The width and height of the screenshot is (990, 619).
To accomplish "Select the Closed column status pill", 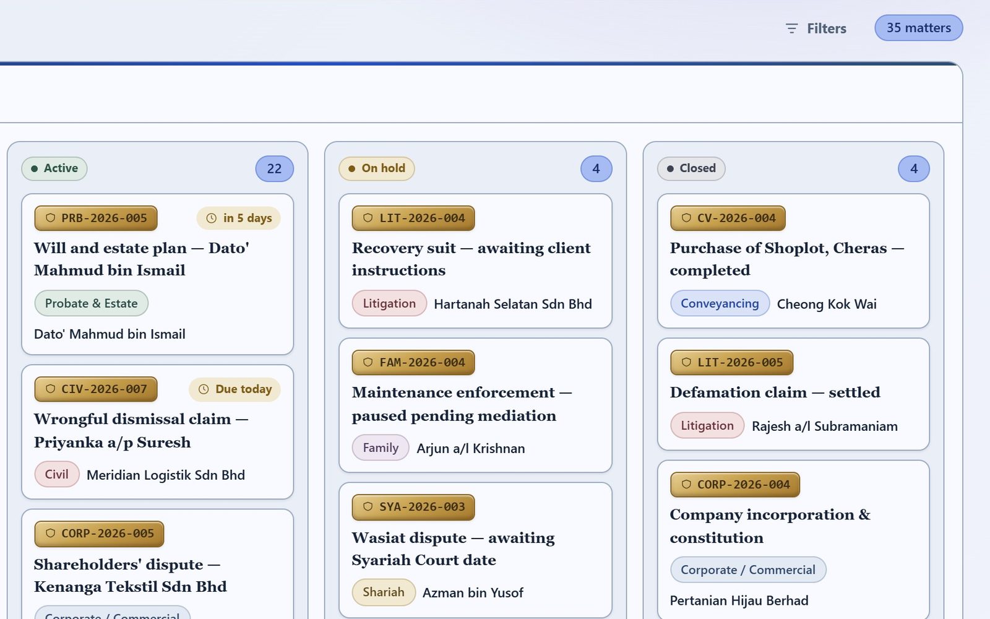I will point(691,168).
